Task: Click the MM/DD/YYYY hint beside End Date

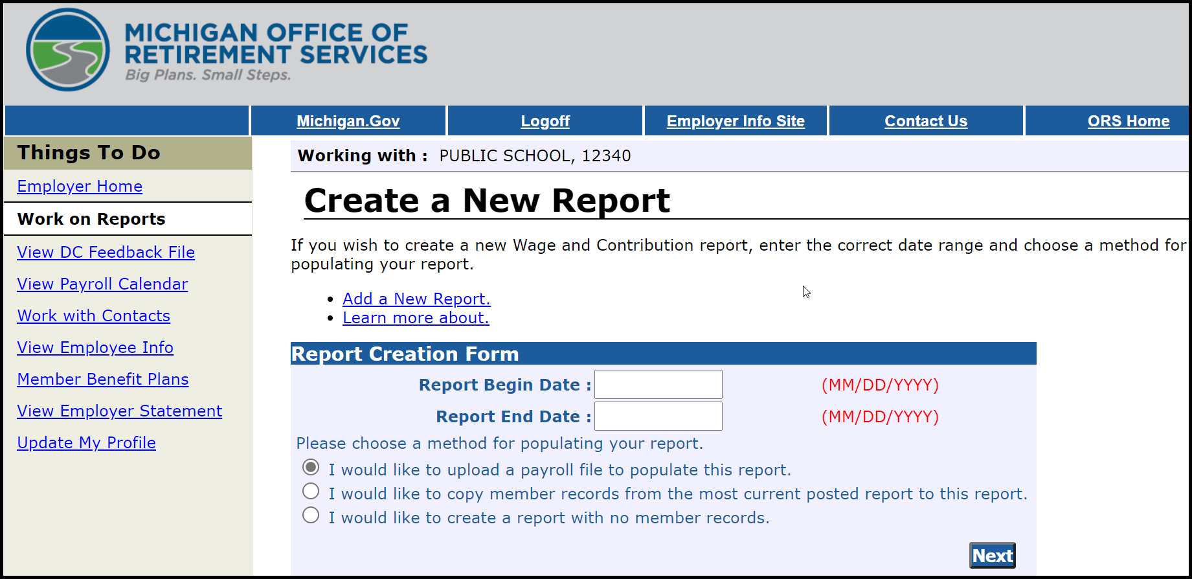Action: coord(880,417)
